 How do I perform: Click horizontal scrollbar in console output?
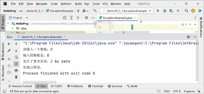tap(40, 82)
